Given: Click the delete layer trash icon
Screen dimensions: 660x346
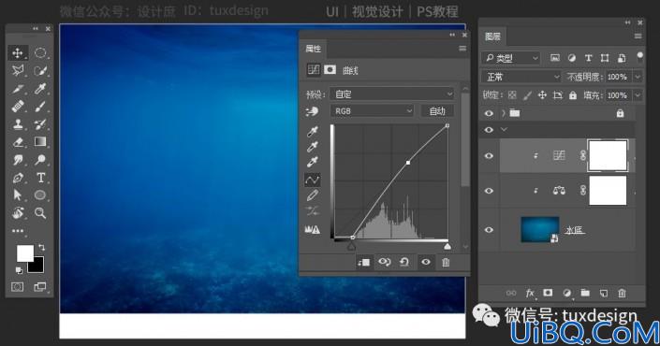Looking at the screenshot, I should [x=622, y=293].
